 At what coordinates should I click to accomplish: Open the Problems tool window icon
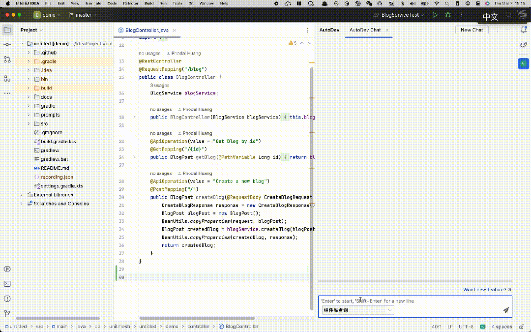click(7, 299)
